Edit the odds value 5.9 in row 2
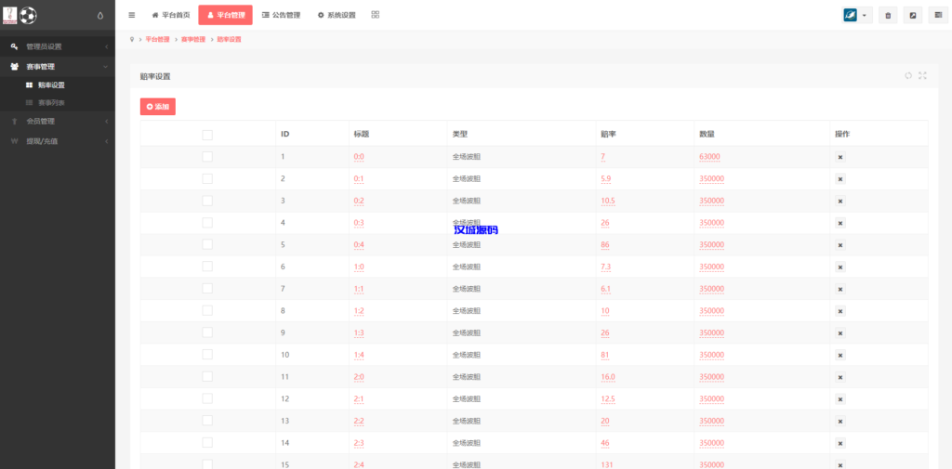The image size is (952, 469). (x=607, y=179)
